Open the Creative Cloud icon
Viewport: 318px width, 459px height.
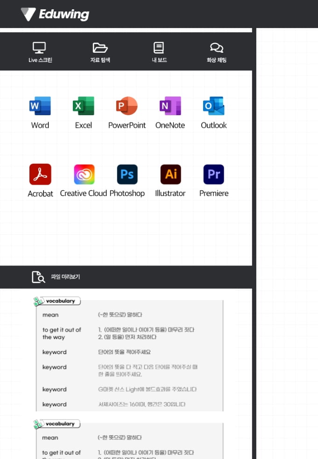pos(84,174)
